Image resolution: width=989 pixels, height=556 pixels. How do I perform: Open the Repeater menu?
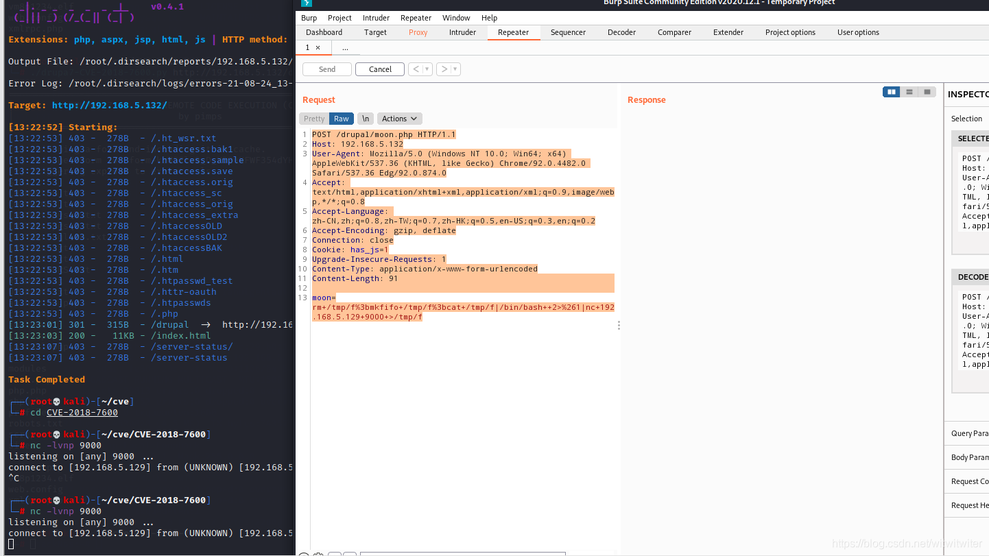[x=416, y=18]
